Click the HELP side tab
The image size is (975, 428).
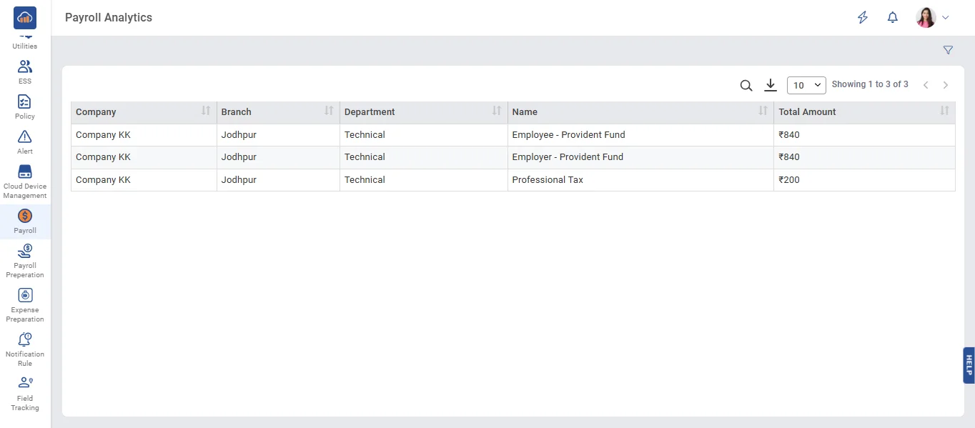[969, 365]
